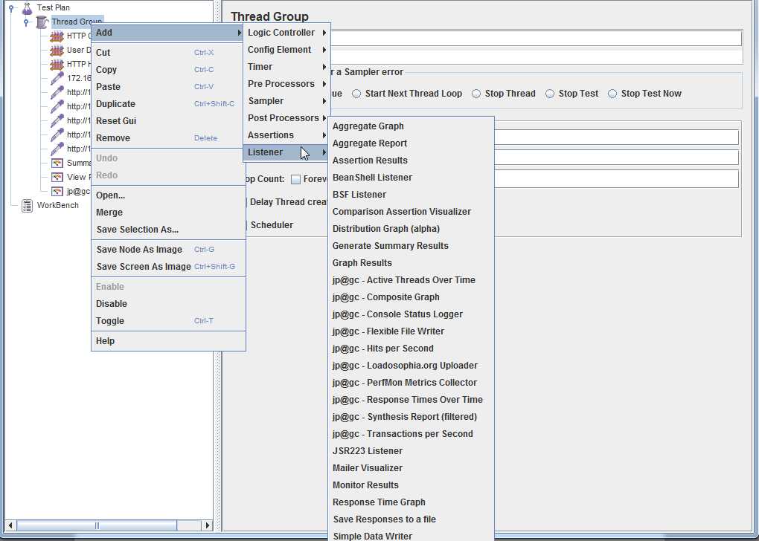This screenshot has height=541, width=759.
Task: Add jp@gc Console Status Logger
Action: pyautogui.click(x=411, y=314)
